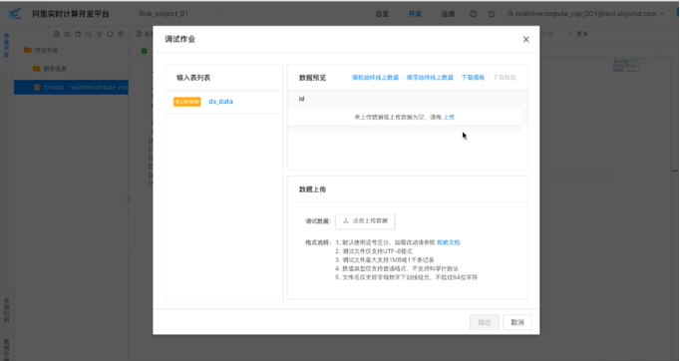Open the 新手任务 folder in the tree

(x=50, y=69)
